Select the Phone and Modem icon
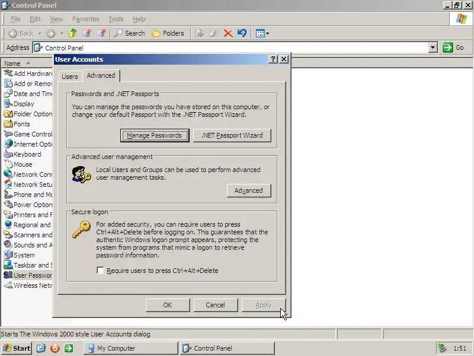This screenshot has height=356, width=474. click(x=8, y=195)
